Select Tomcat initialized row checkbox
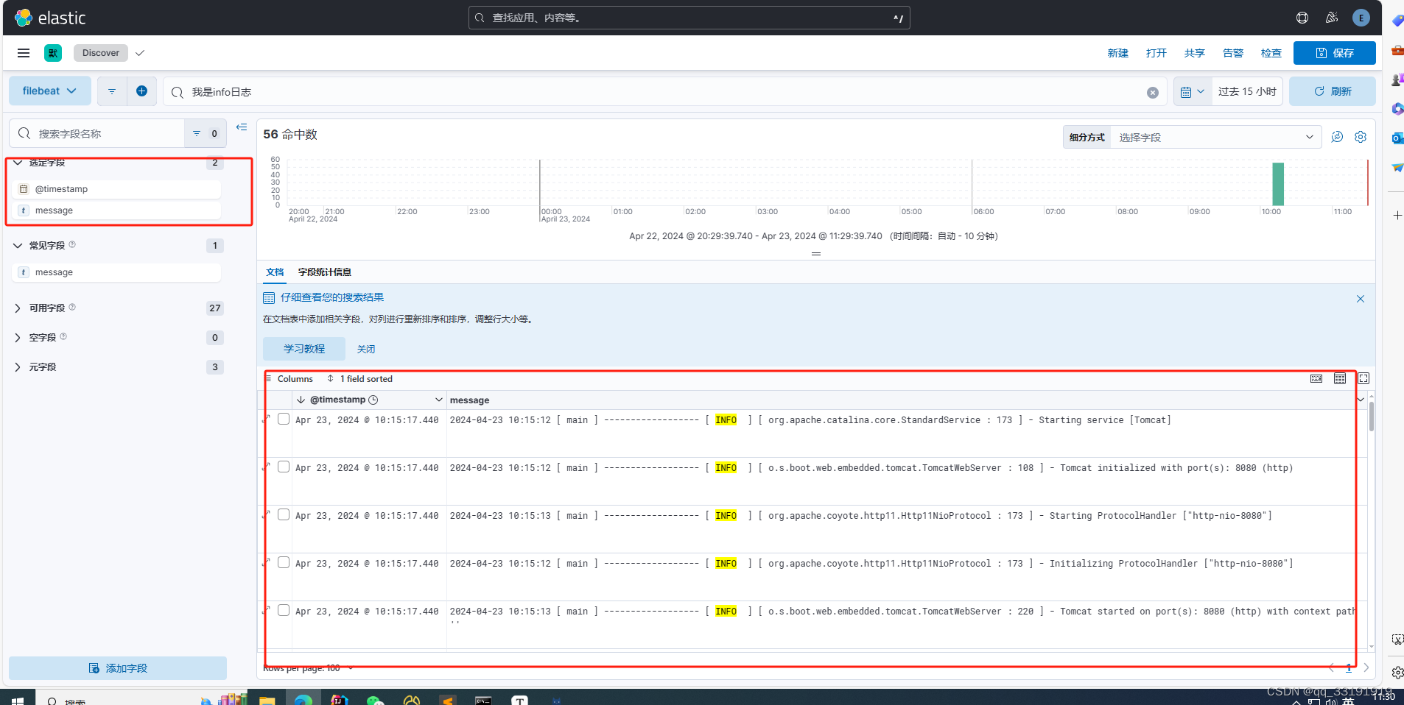The height and width of the screenshot is (705, 1404). point(284,467)
